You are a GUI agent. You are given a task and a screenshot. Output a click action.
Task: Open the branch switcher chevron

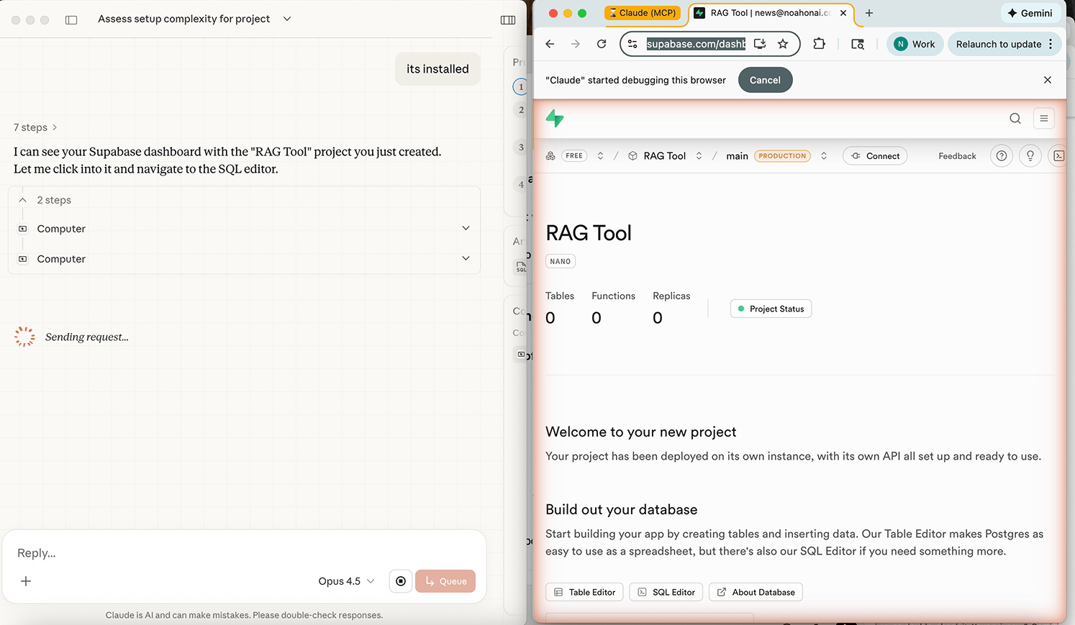[824, 156]
